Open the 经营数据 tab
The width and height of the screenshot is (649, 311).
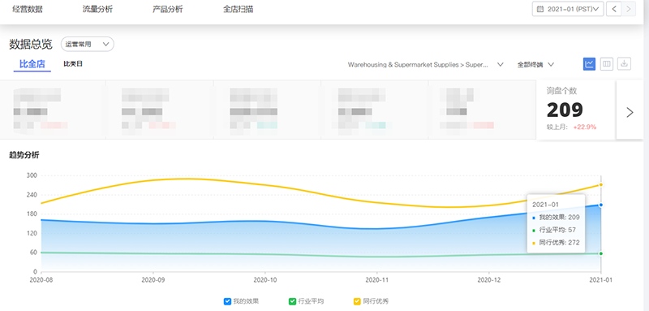click(28, 9)
